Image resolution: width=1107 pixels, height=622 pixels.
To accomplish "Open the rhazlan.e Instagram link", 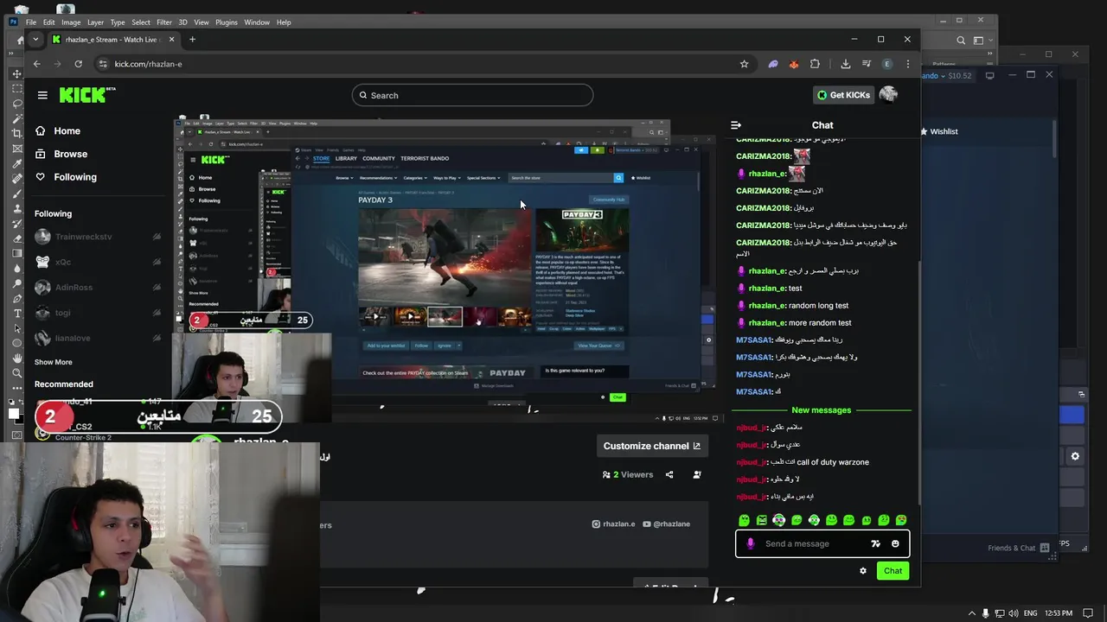I will coord(613,524).
